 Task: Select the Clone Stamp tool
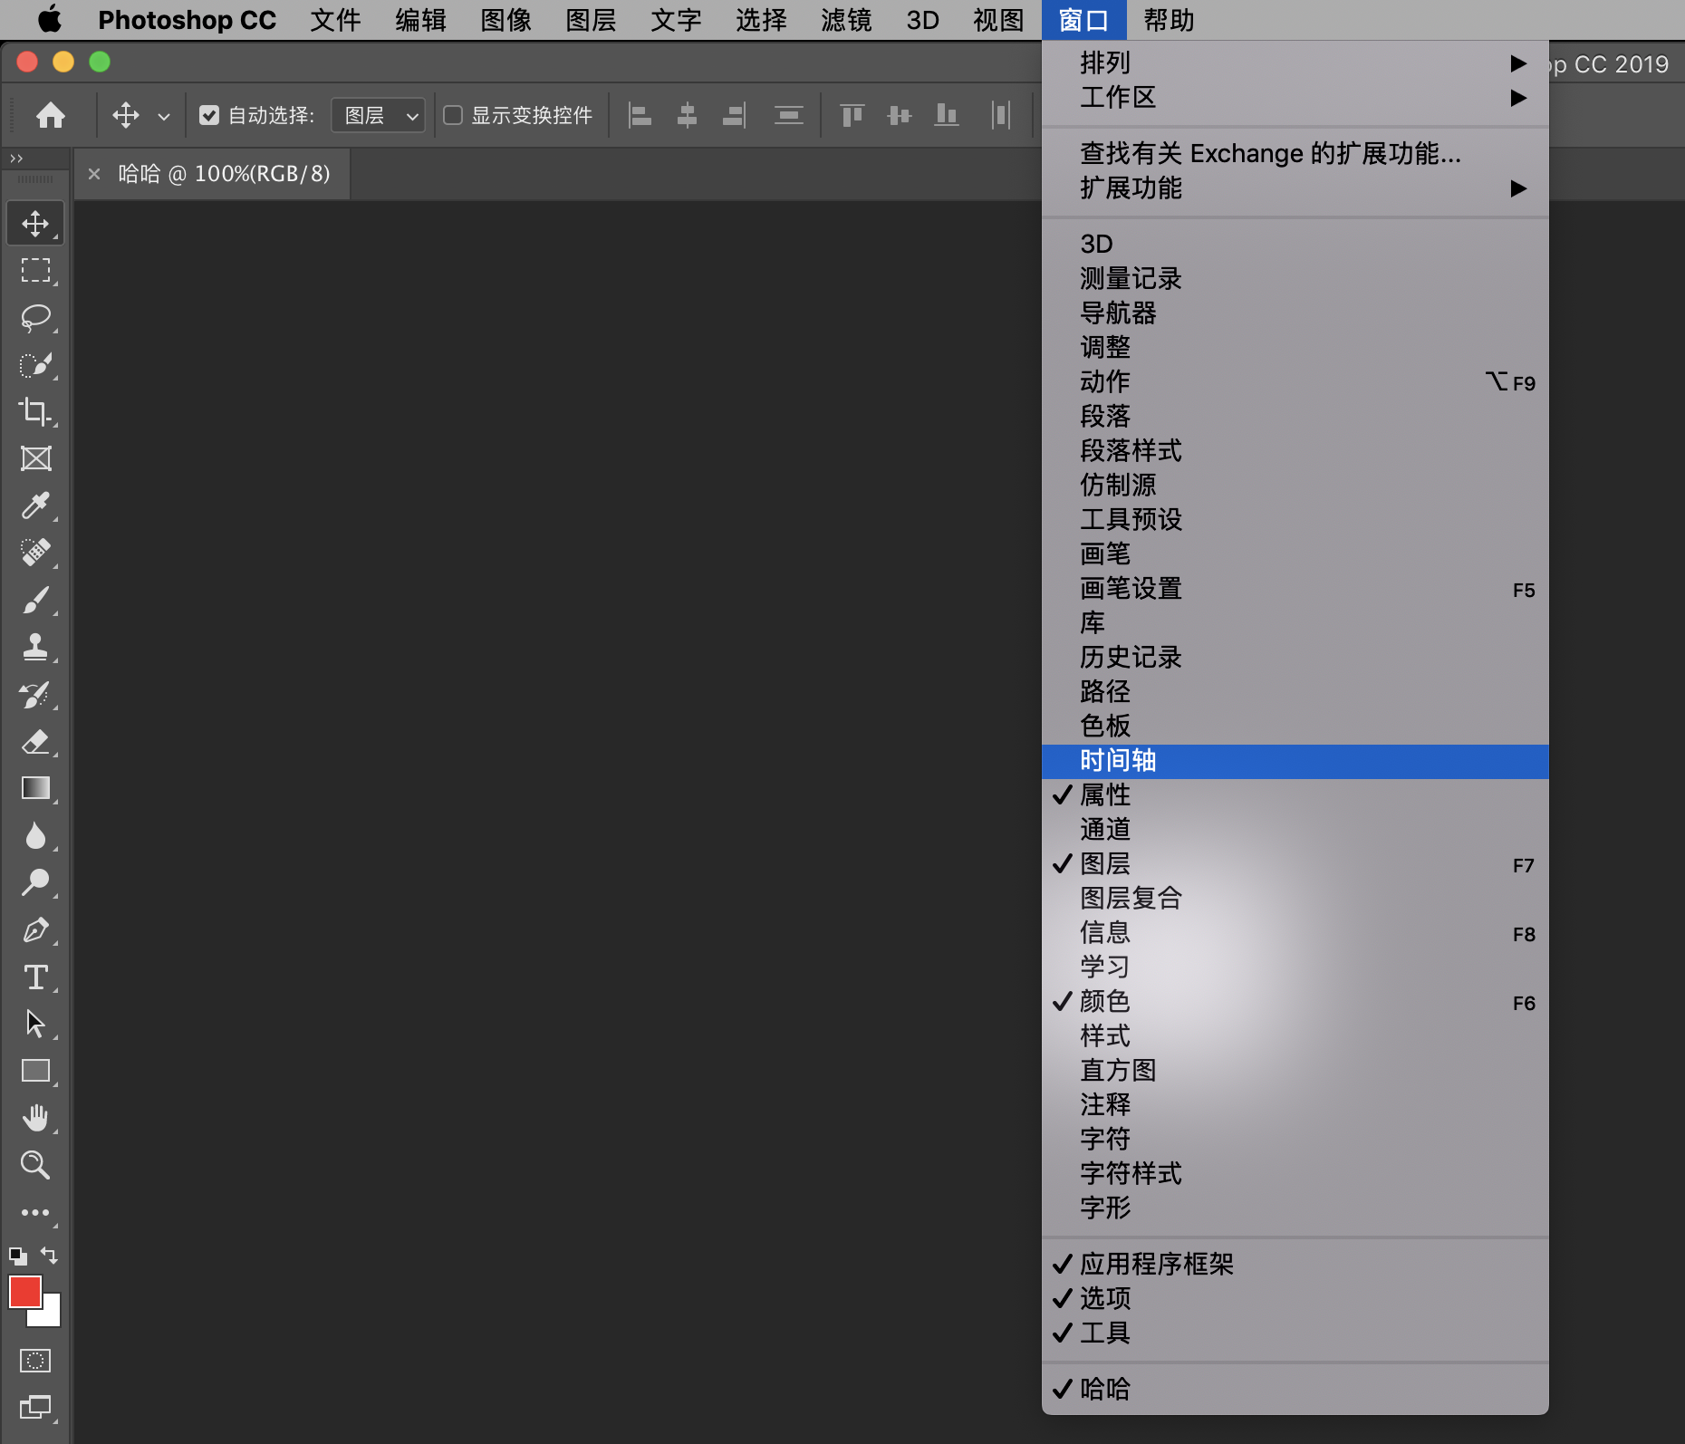tap(35, 647)
